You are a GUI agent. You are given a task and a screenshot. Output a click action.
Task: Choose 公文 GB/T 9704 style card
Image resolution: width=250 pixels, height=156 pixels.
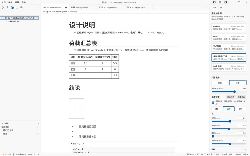coord(229,57)
